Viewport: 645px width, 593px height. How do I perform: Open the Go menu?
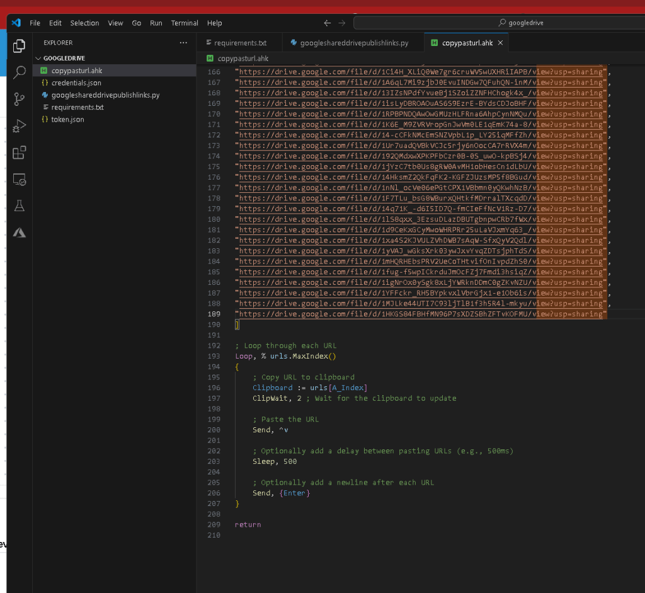tap(137, 23)
